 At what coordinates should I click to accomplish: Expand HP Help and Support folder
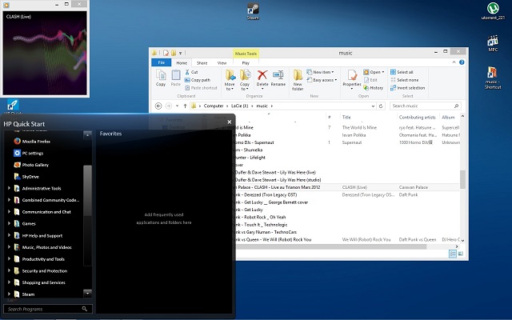(x=9, y=235)
